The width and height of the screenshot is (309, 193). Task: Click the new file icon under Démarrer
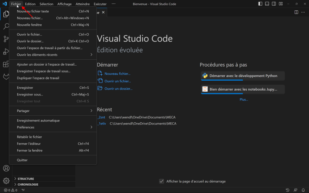click(100, 73)
